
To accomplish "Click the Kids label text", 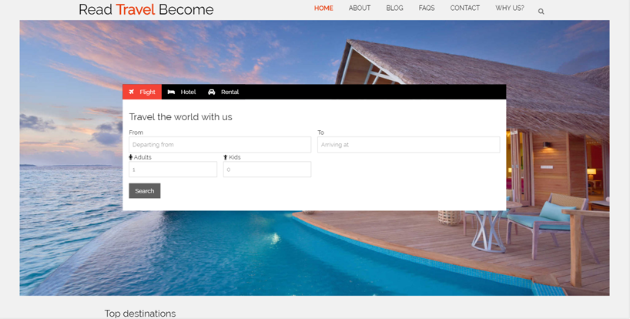I will pos(235,157).
